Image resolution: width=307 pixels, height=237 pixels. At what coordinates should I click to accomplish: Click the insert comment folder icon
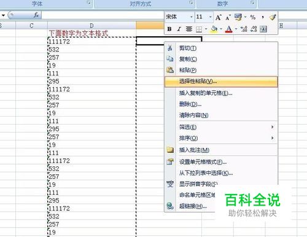(170, 150)
